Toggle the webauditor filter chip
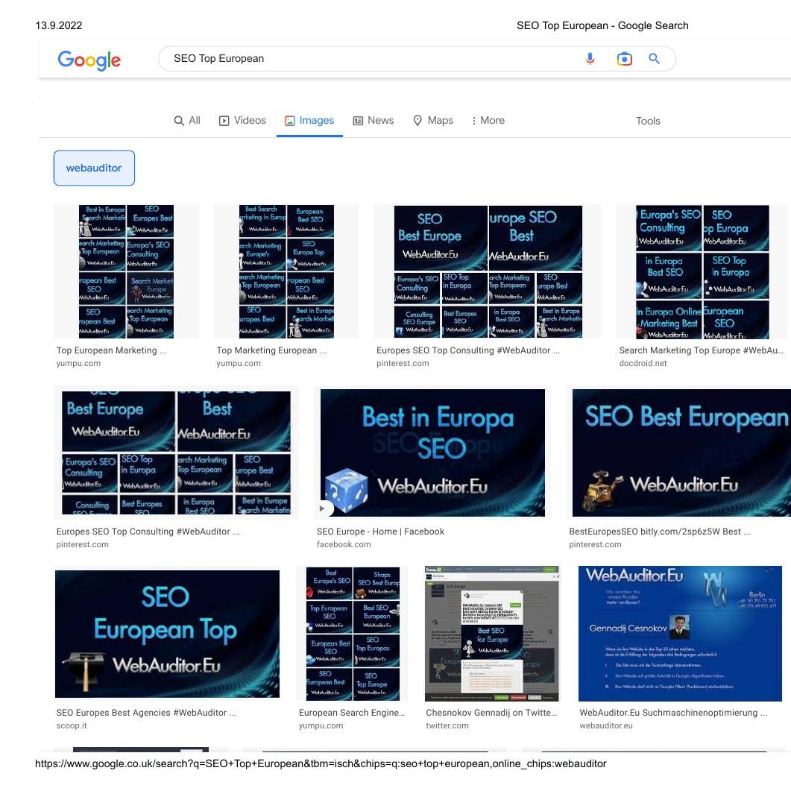791x791 pixels. [x=94, y=168]
